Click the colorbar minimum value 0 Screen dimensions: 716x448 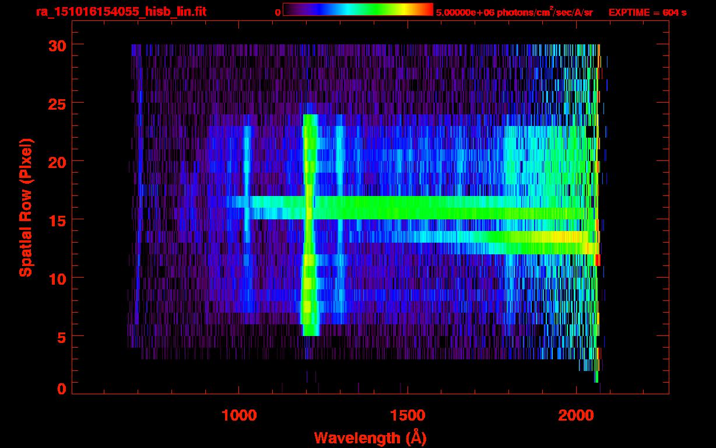278,12
